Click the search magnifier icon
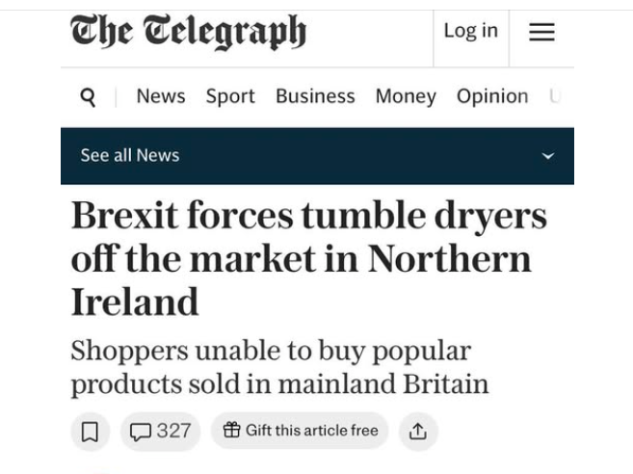Image resolution: width=633 pixels, height=474 pixels. click(88, 96)
